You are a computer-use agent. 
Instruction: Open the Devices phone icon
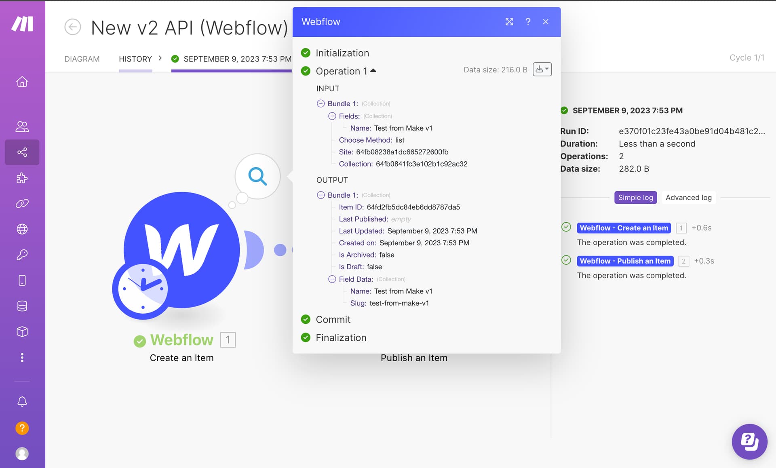tap(22, 280)
